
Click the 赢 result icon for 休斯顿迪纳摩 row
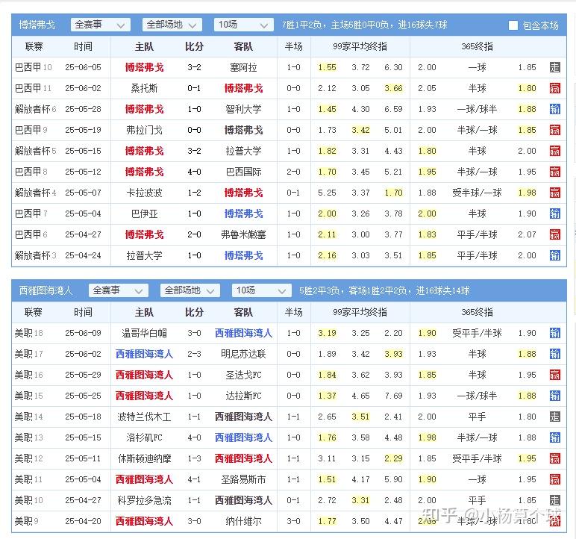pyautogui.click(x=554, y=458)
